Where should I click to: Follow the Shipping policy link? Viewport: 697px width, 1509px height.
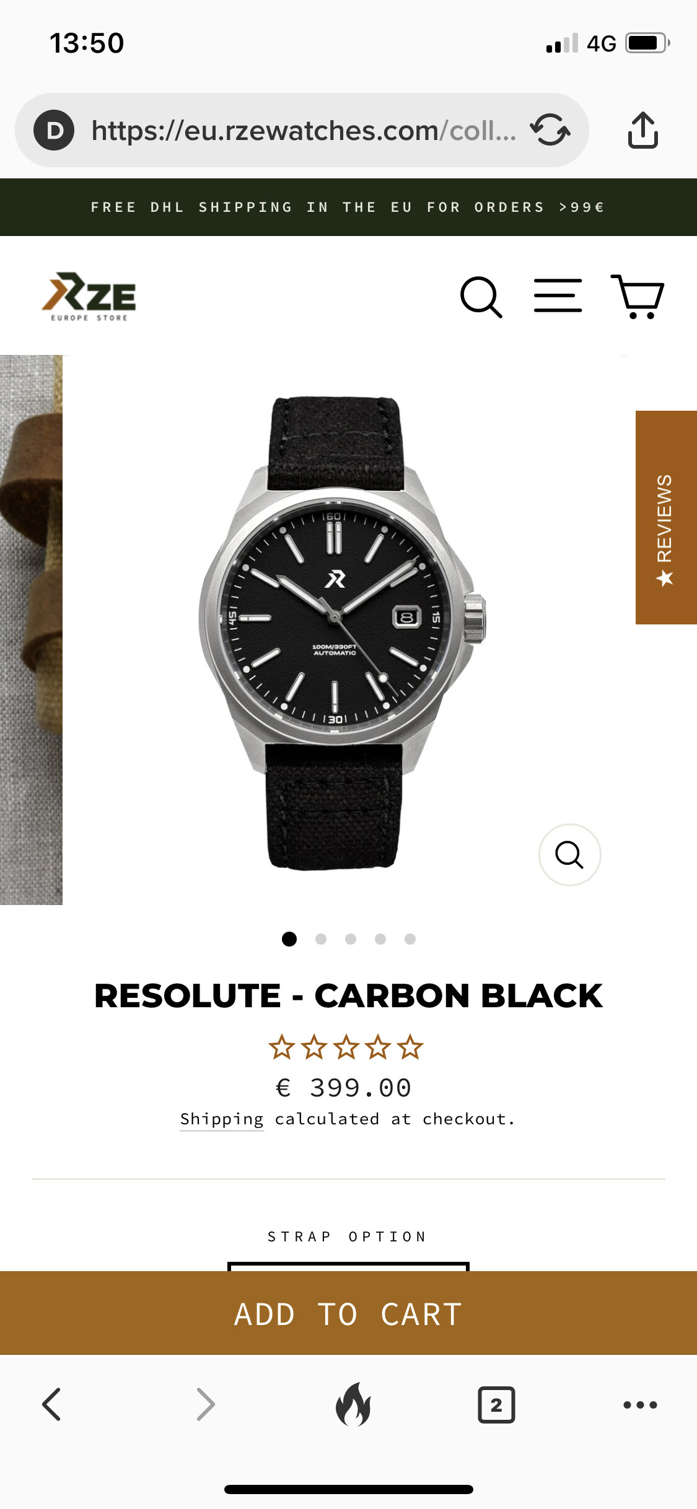[222, 1119]
